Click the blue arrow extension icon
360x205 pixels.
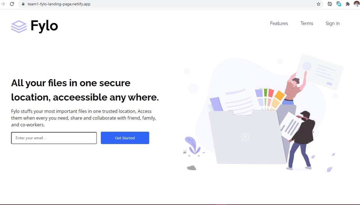coord(339,4)
